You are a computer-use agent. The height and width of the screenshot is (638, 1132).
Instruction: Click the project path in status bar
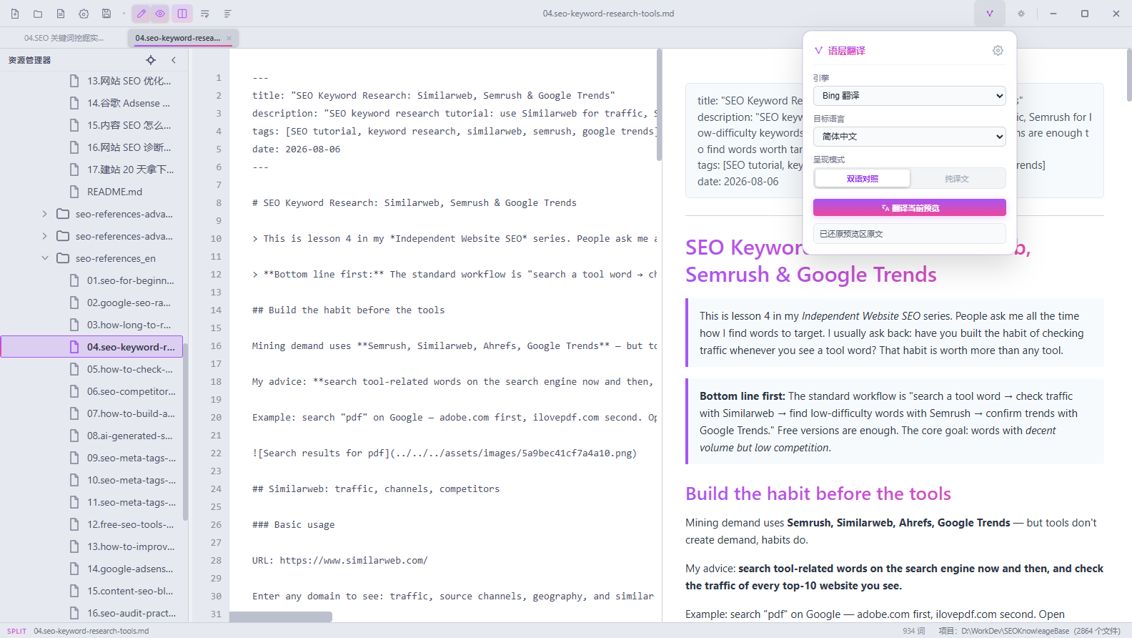(1029, 631)
